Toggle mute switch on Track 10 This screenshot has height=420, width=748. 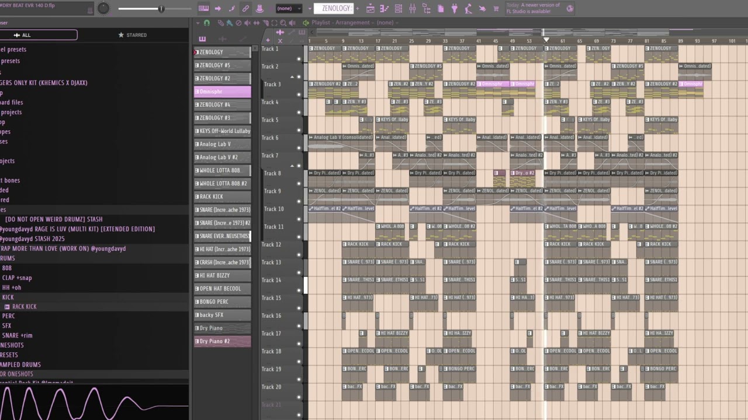click(x=299, y=219)
